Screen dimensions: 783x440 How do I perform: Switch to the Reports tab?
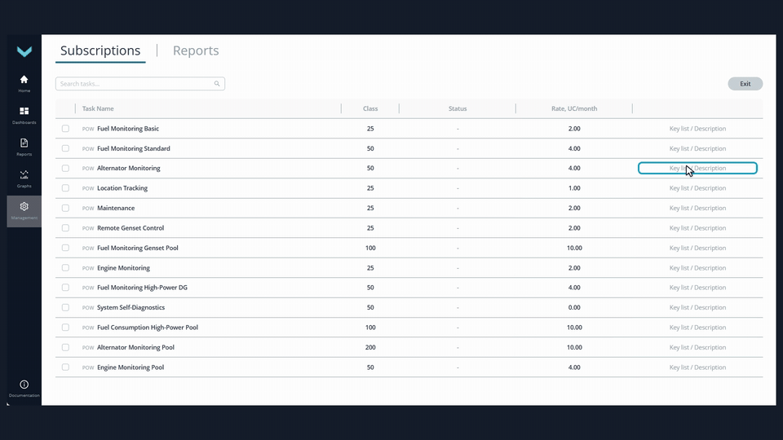(196, 51)
